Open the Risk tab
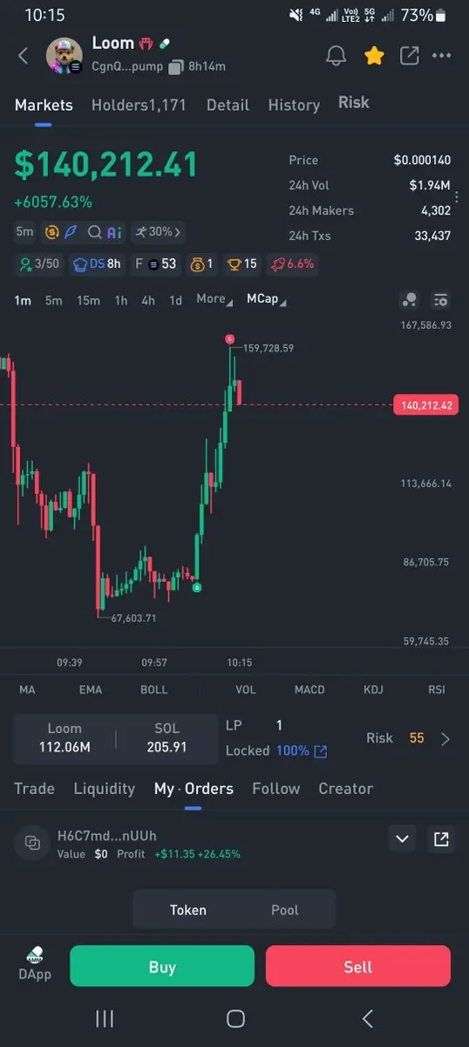This screenshot has height=1047, width=469. click(x=354, y=102)
